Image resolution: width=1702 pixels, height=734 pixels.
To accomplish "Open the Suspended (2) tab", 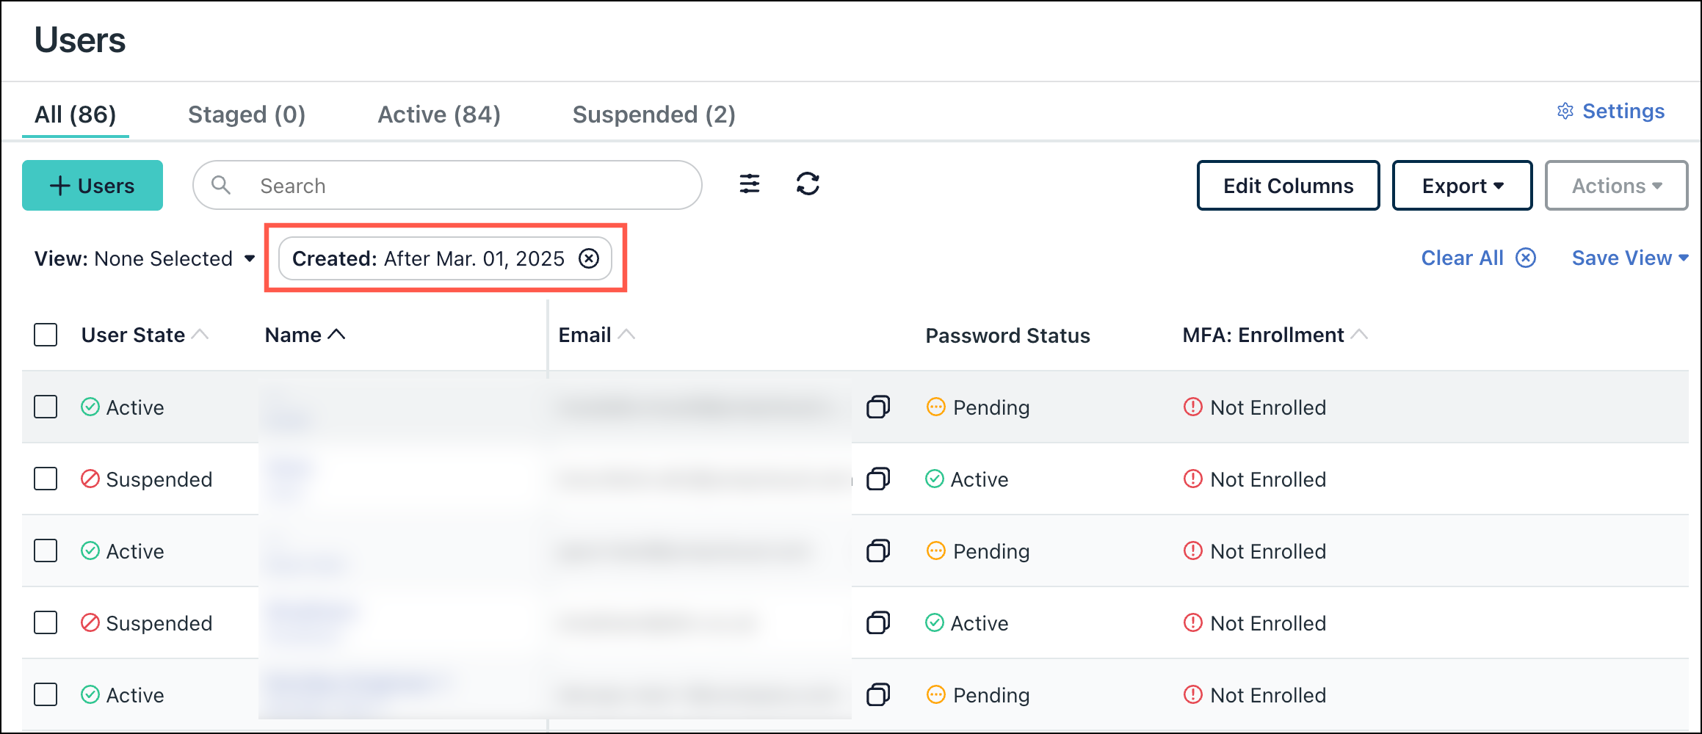I will (x=653, y=115).
